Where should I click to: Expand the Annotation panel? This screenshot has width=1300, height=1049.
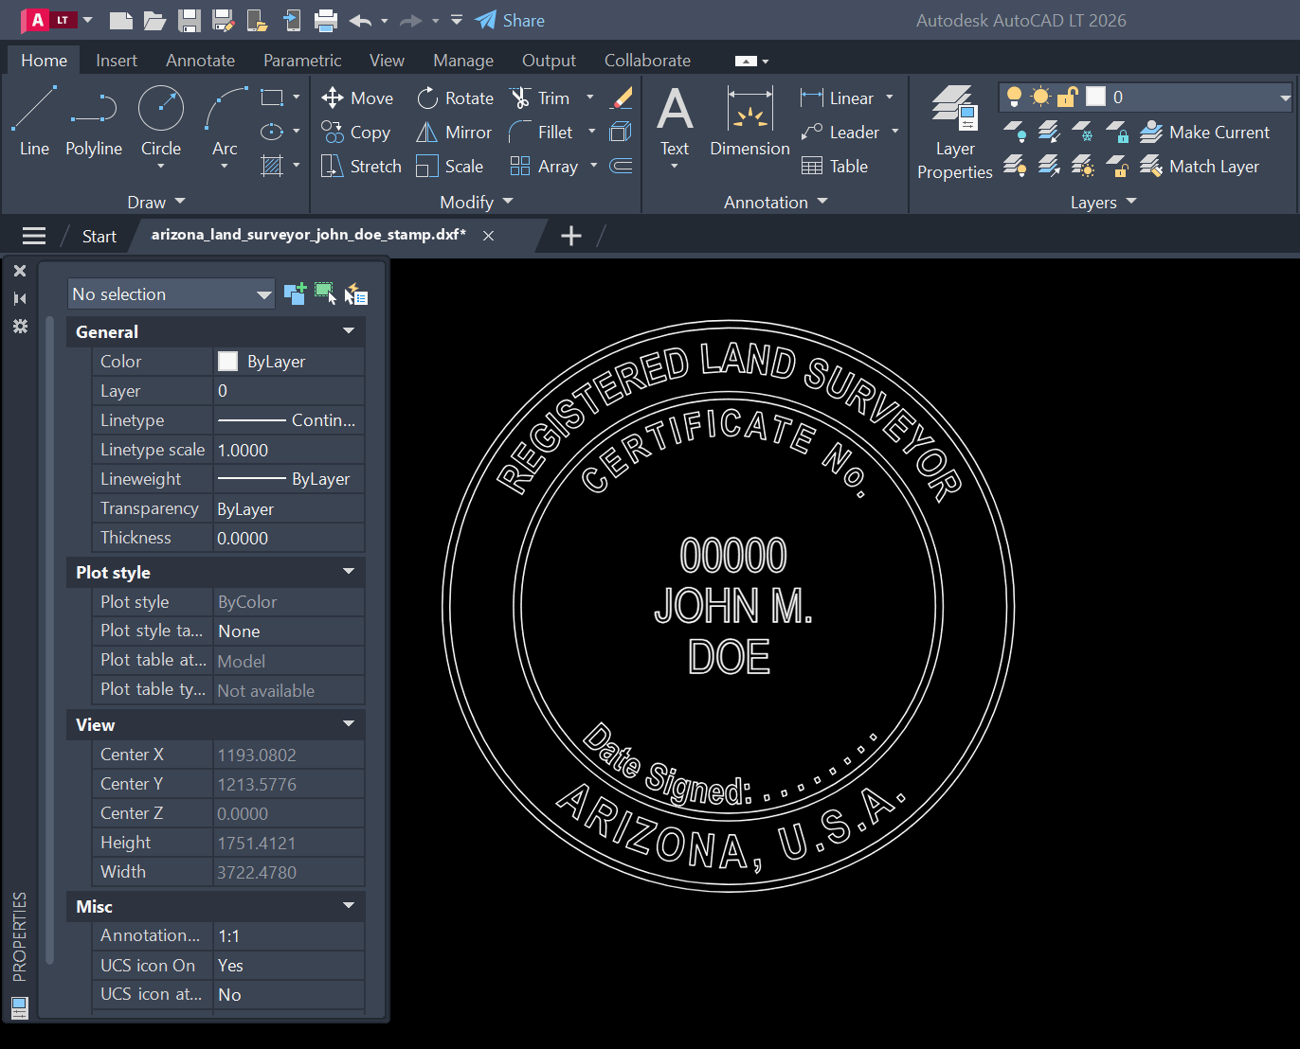(x=776, y=202)
